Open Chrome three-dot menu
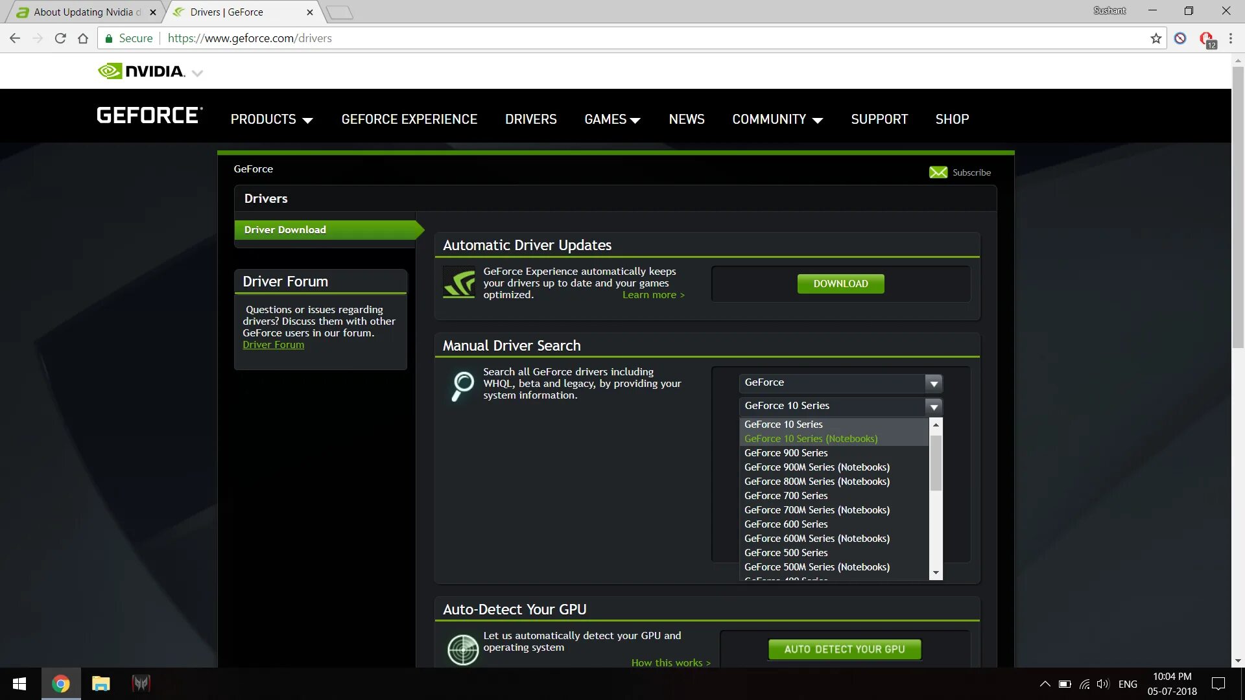The height and width of the screenshot is (700, 1245). 1231,38
